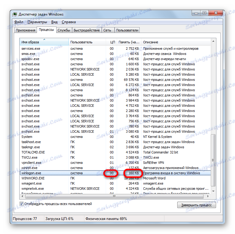This screenshot has width=235, height=234.
Task: Select the wininit.exe process
Action: click(115, 168)
